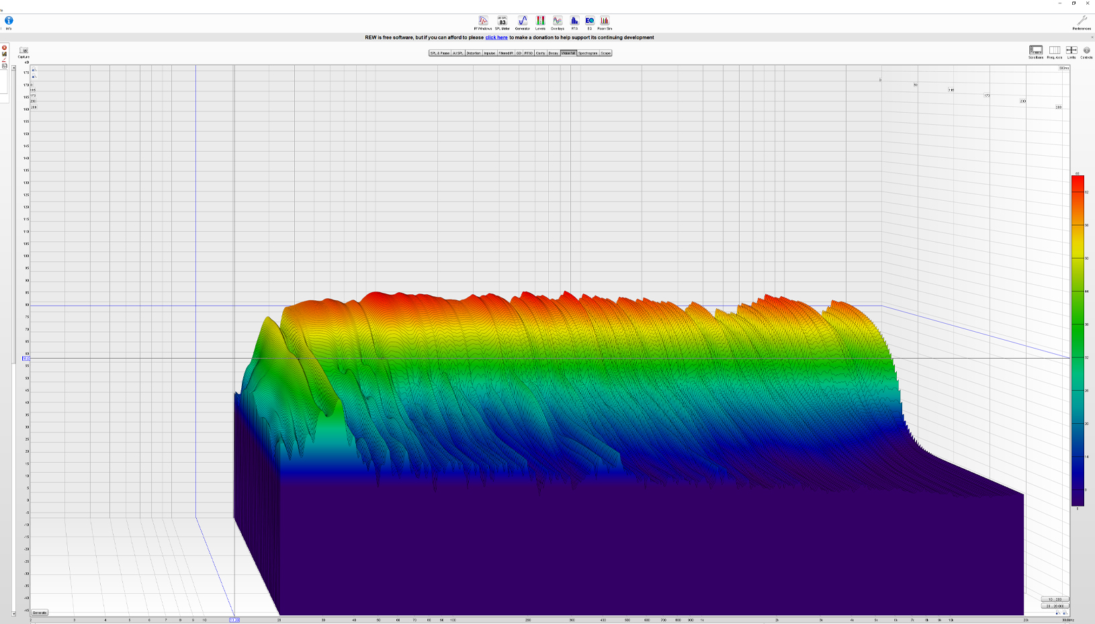The image size is (1095, 624).
Task: Open the SPL Meter
Action: (502, 21)
